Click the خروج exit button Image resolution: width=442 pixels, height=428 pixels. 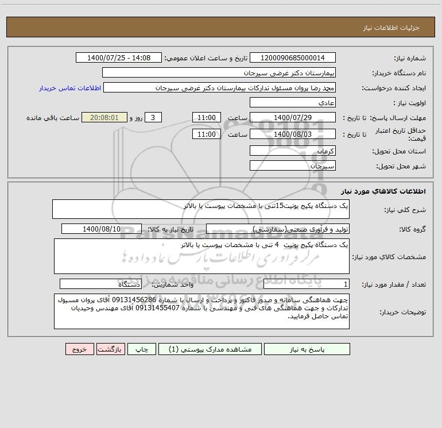[79, 349]
